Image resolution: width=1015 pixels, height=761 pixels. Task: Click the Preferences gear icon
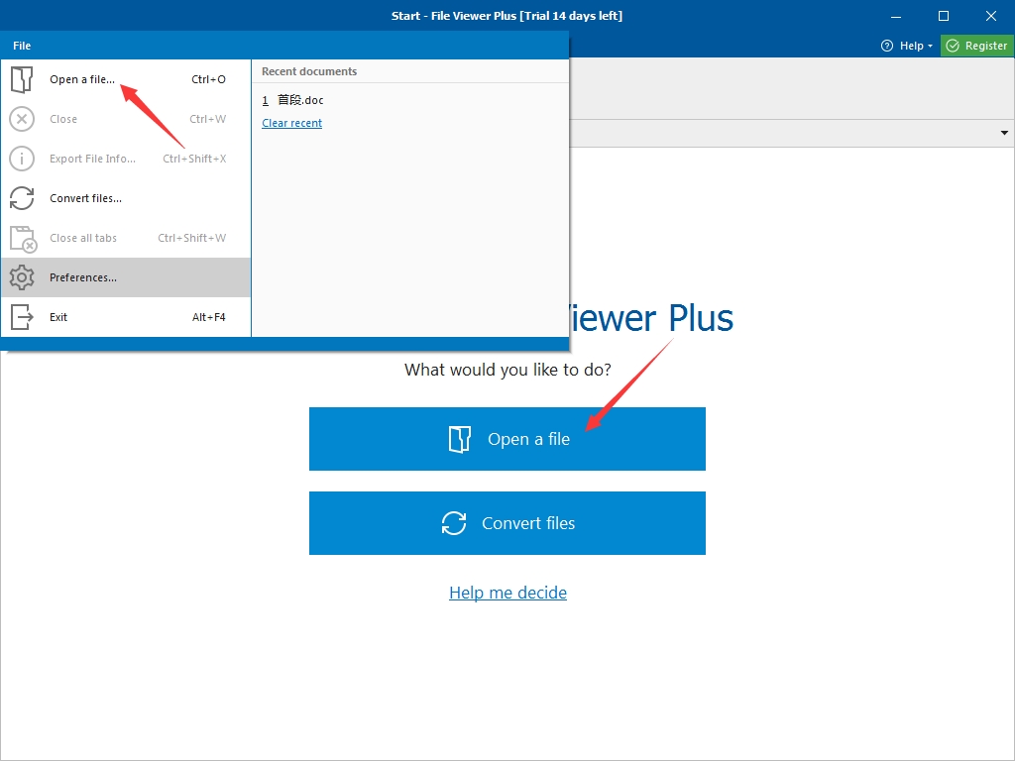coord(22,277)
